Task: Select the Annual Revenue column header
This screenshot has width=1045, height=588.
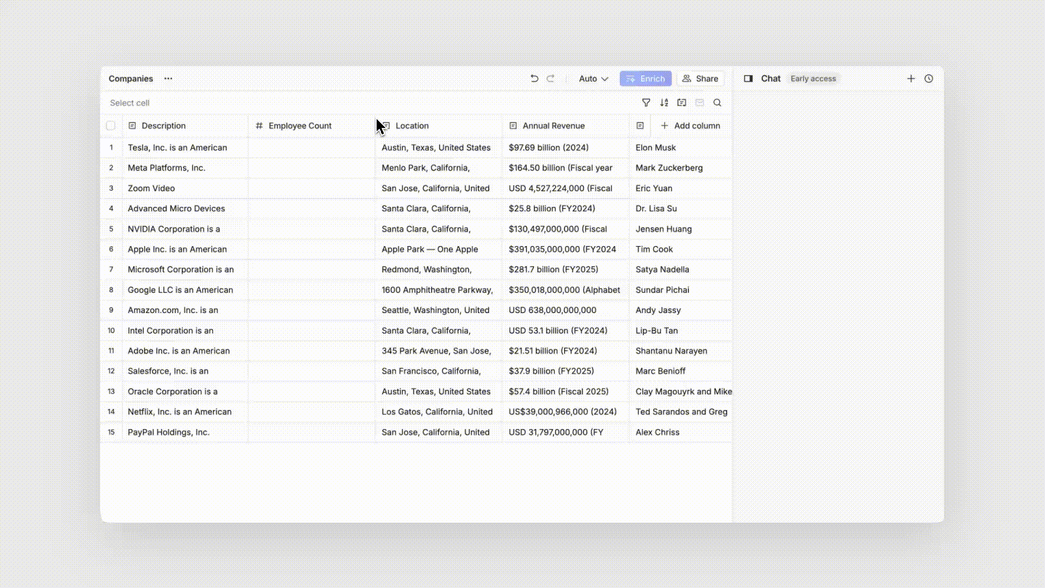Action: coord(553,125)
